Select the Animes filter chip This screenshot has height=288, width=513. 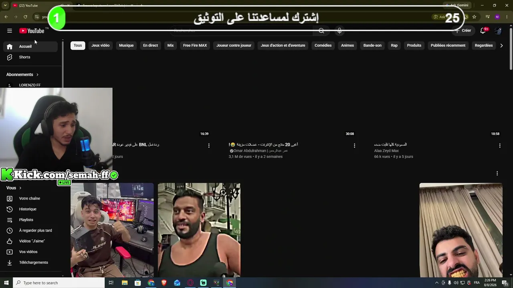point(347,46)
